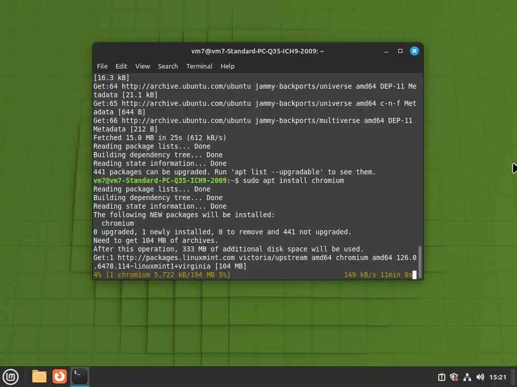
Task: Open the File menu in the terminal
Action: tap(102, 66)
